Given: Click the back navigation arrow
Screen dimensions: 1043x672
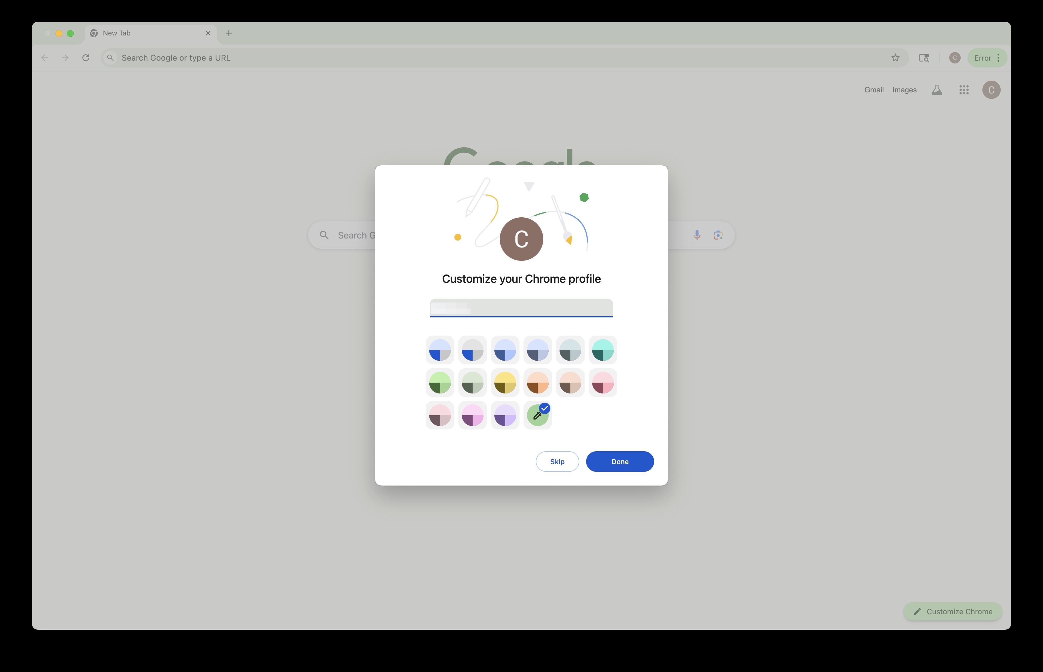Looking at the screenshot, I should click(45, 58).
